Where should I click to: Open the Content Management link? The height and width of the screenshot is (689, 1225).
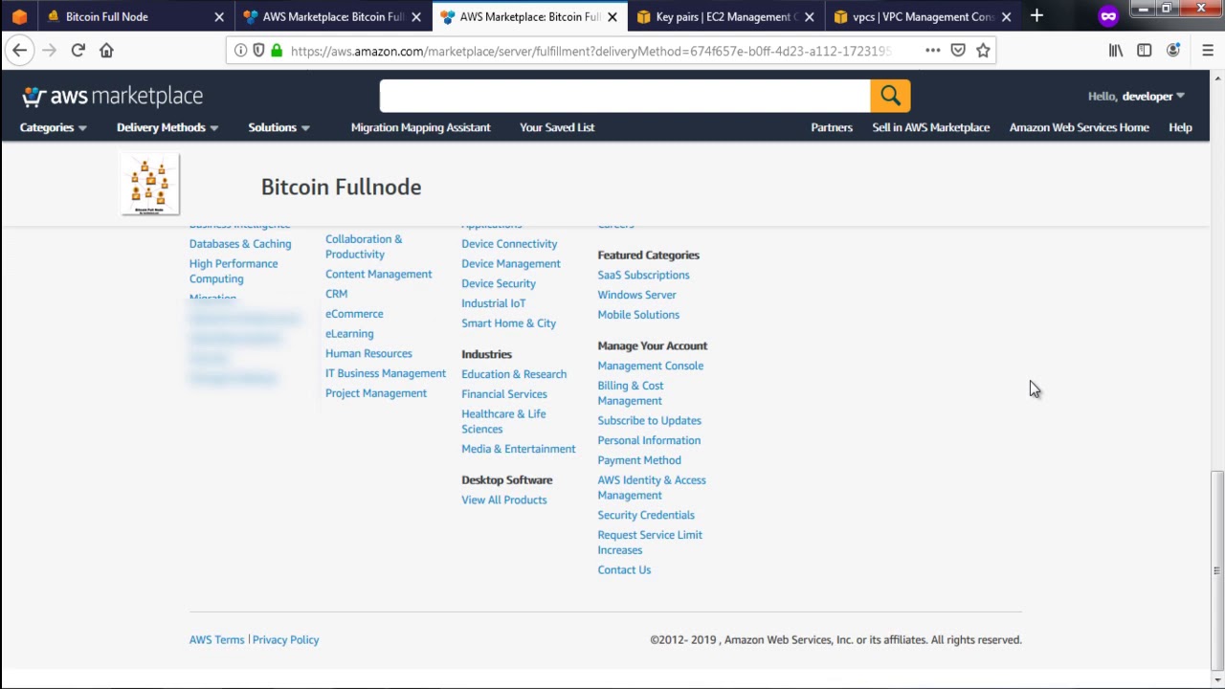[x=378, y=275]
